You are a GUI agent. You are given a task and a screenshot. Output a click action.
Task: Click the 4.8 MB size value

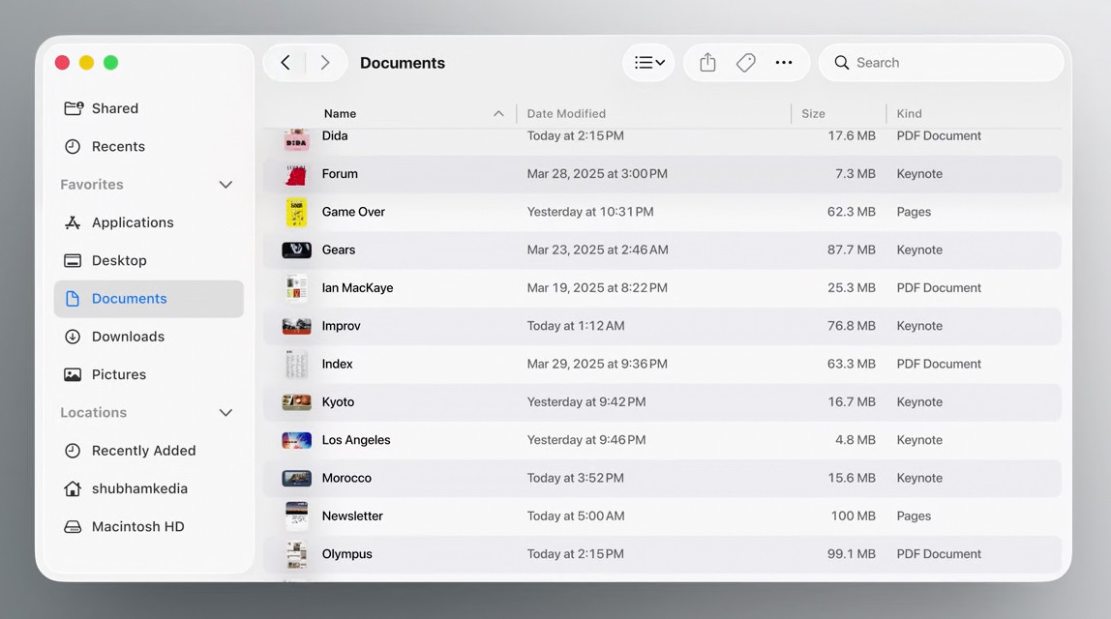[856, 440]
